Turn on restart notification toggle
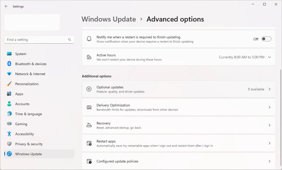The image size is (282, 170). [x=266, y=39]
